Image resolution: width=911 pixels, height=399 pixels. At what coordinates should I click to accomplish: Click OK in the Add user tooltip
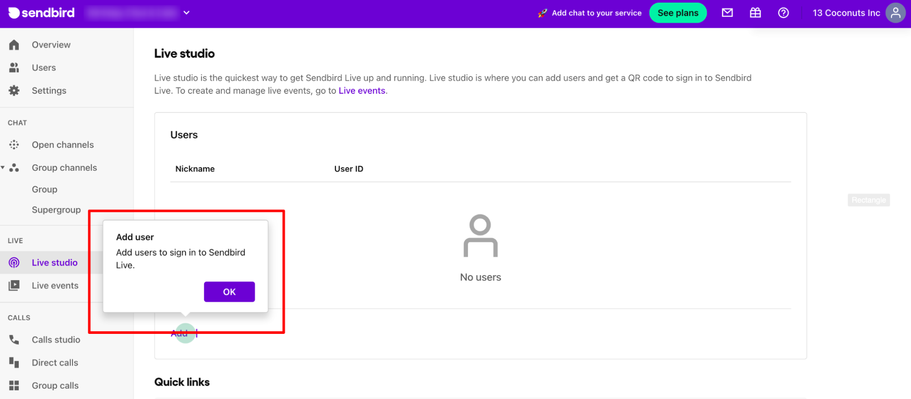click(229, 292)
